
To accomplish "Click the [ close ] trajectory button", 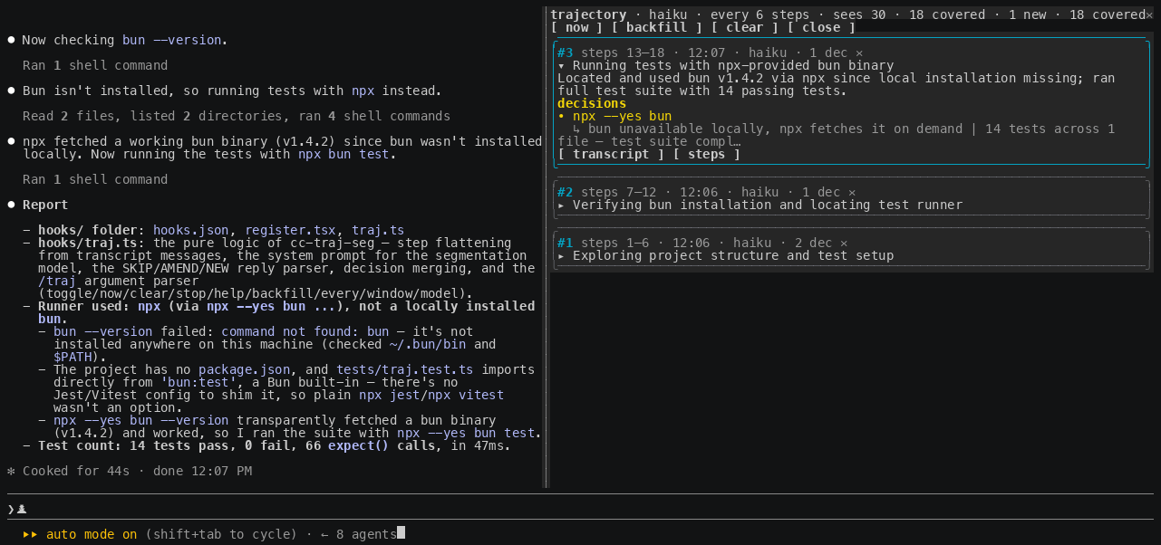I will click(820, 27).
